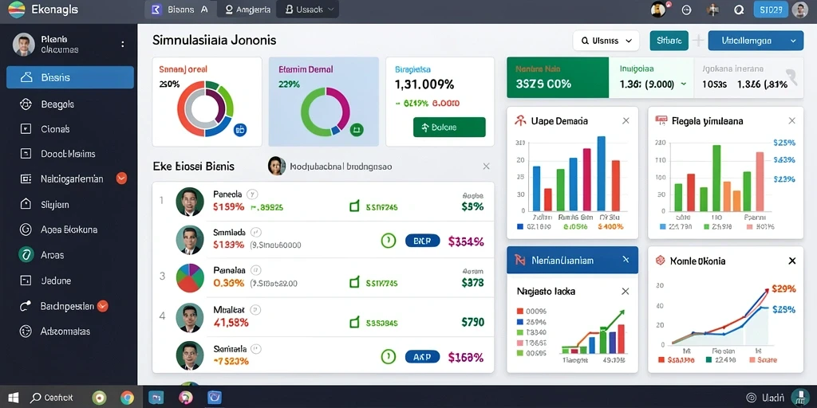The image size is (817, 408).
Task: Click red legend swatch under Komle Ukonia chart
Action: click(661, 359)
